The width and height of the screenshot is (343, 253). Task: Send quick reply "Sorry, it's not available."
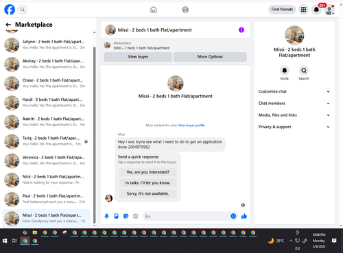(x=147, y=193)
